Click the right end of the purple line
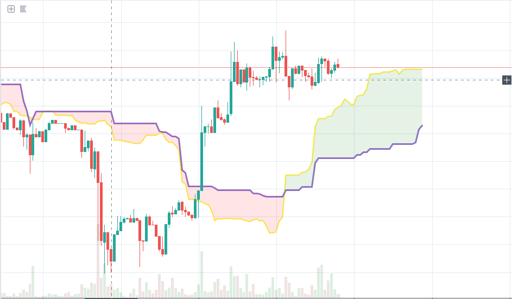Image resolution: width=512 pixels, height=299 pixels. (422, 125)
